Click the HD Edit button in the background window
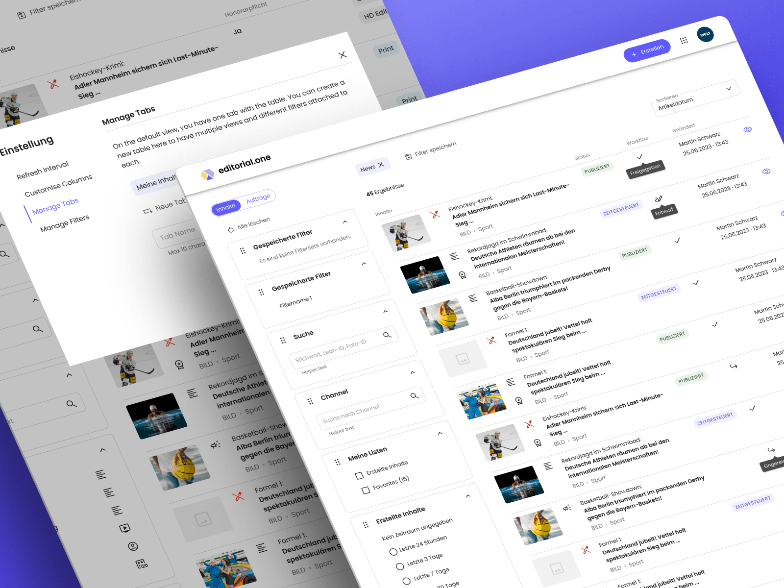784x588 pixels. (x=375, y=14)
